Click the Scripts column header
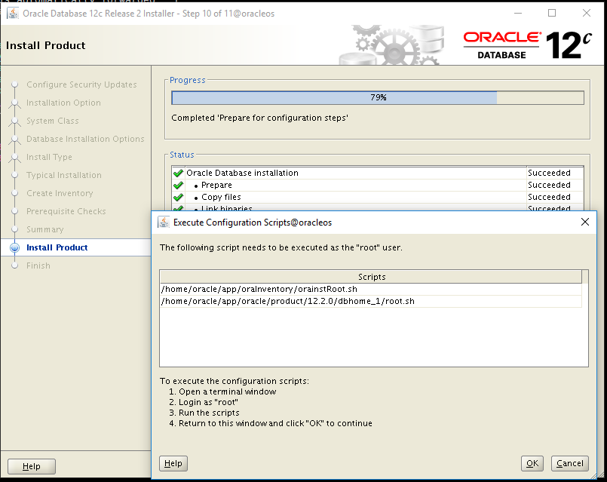This screenshot has height=482, width=607. click(x=371, y=277)
